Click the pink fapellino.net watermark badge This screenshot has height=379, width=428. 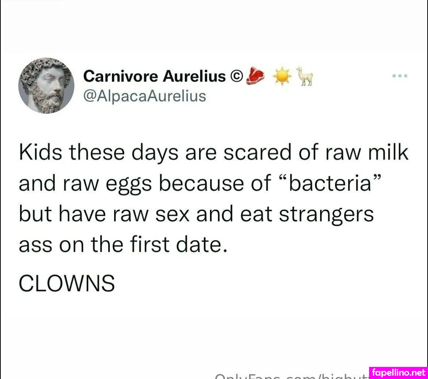[x=398, y=372]
